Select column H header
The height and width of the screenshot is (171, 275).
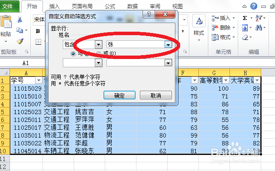246,72
